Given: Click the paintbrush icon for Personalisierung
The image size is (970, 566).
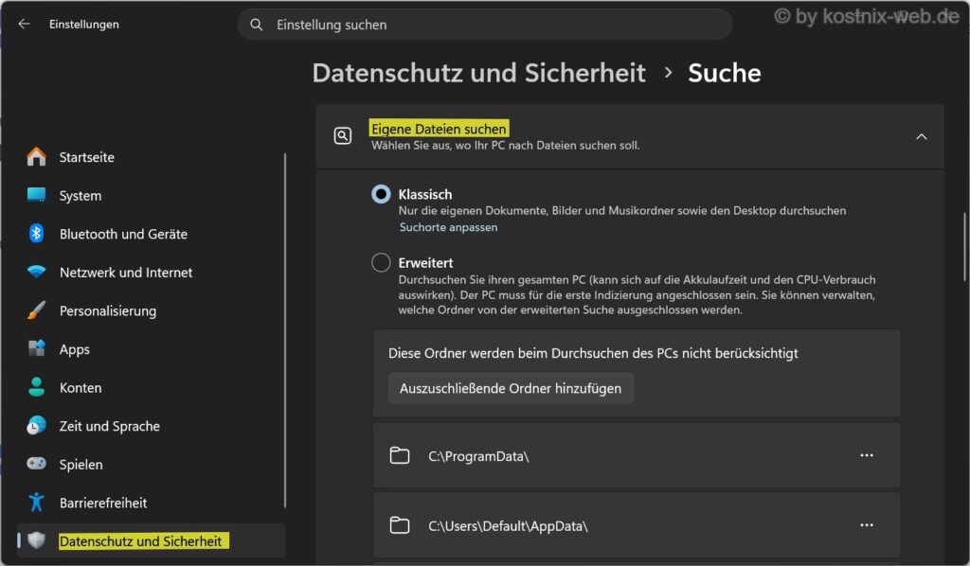Looking at the screenshot, I should (37, 310).
